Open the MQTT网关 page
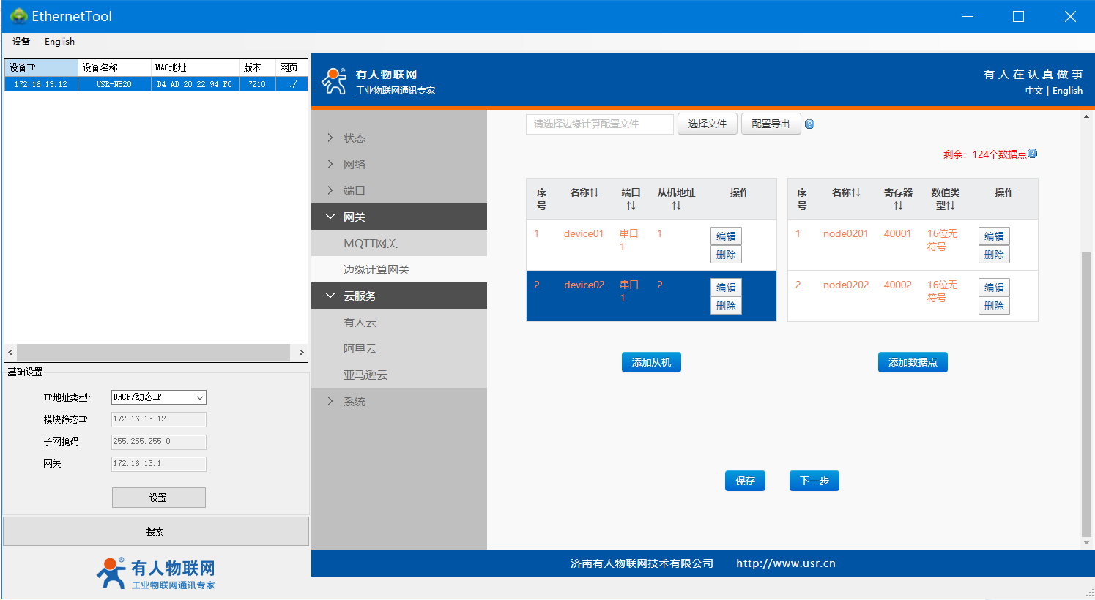1095x600 pixels. 371,244
